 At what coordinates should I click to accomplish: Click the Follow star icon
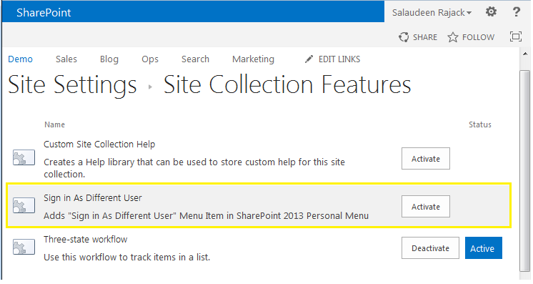coord(452,37)
